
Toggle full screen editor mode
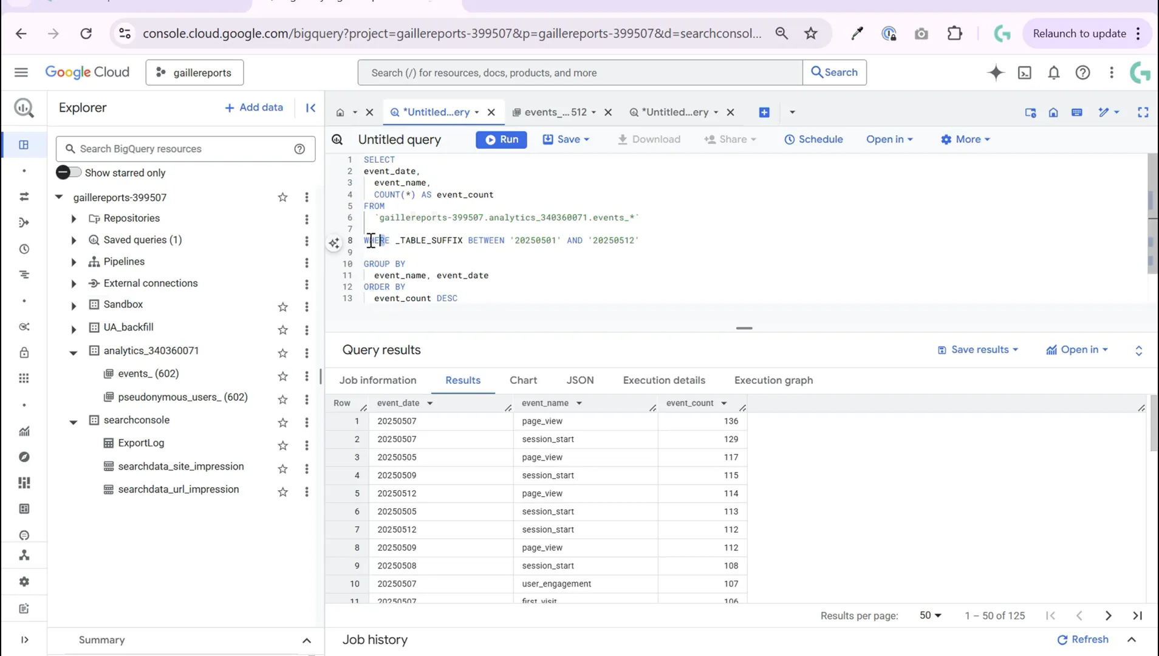1143,112
